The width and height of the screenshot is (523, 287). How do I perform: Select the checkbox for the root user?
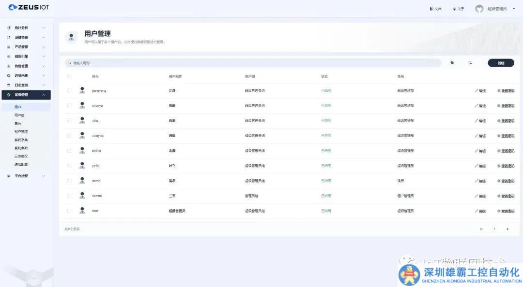pos(69,211)
